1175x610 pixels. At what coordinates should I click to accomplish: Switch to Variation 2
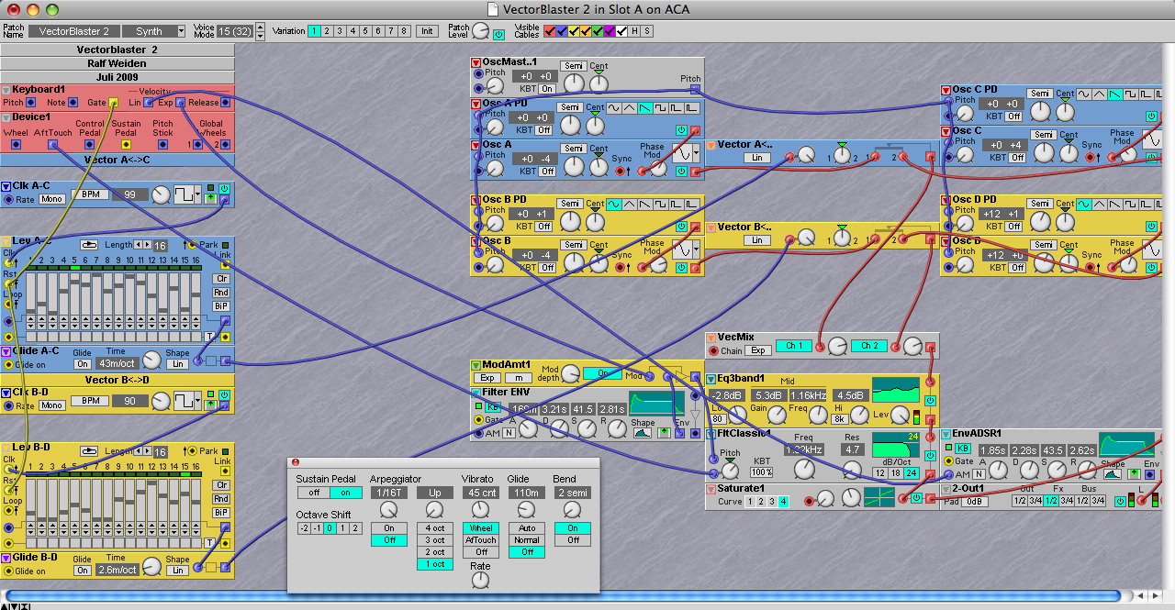tap(328, 31)
